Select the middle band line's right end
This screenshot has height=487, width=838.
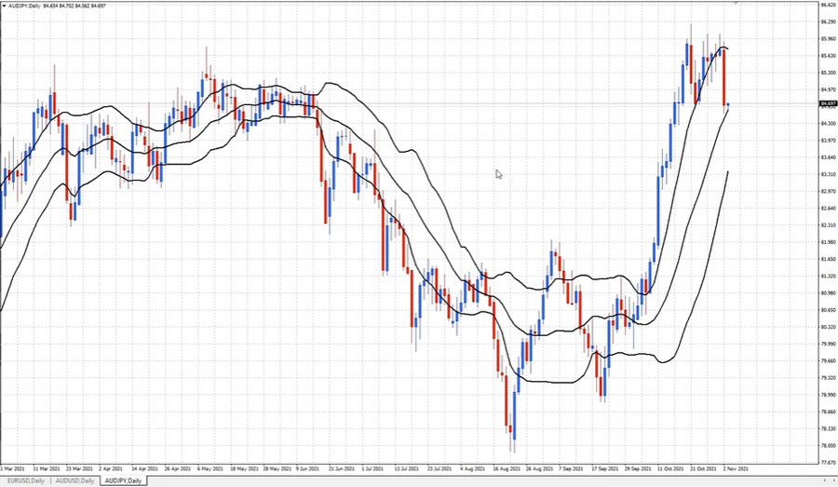tap(726, 110)
